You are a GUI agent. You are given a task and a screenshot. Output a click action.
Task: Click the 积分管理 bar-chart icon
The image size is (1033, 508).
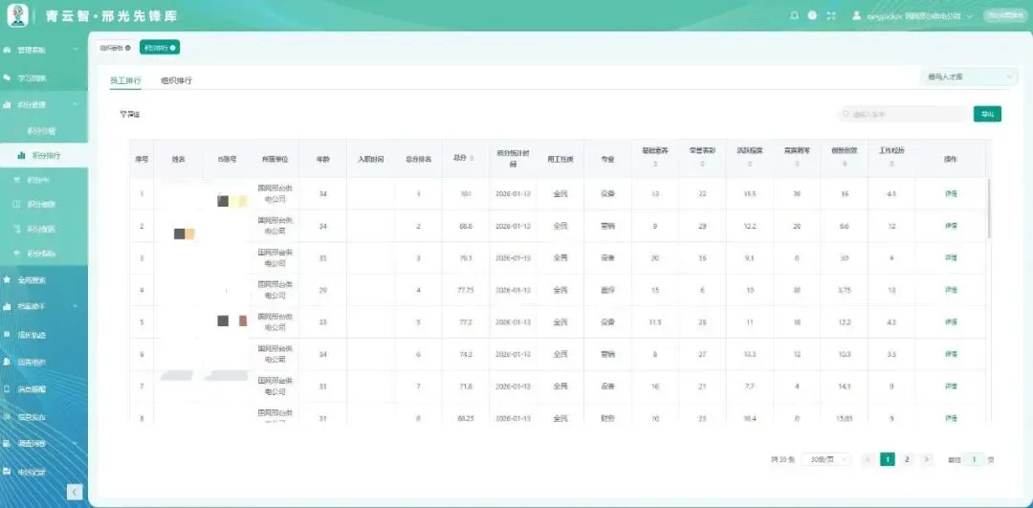[x=7, y=105]
